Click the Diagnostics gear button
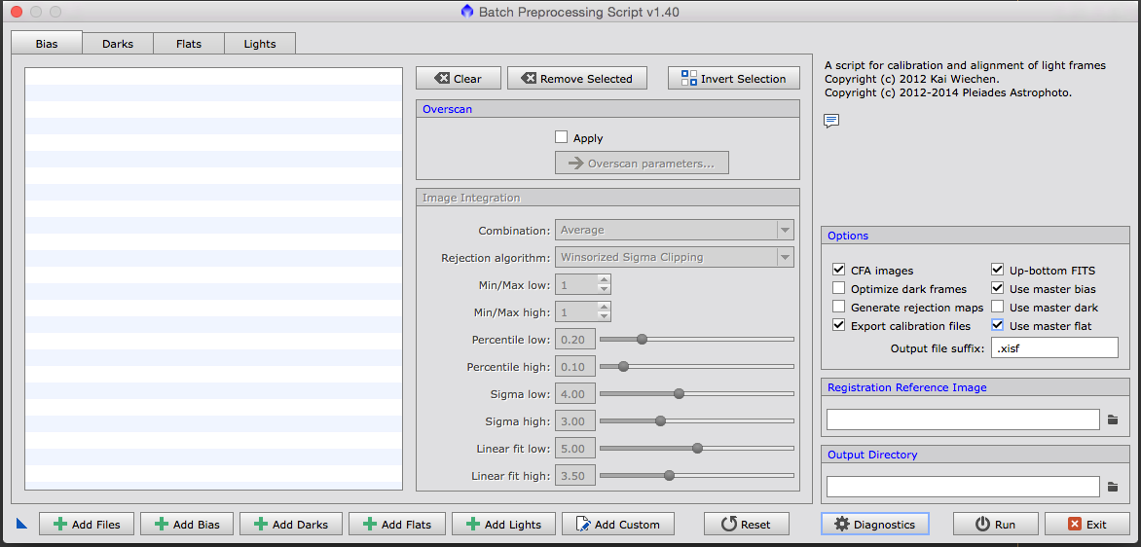The image size is (1141, 547). [x=874, y=524]
